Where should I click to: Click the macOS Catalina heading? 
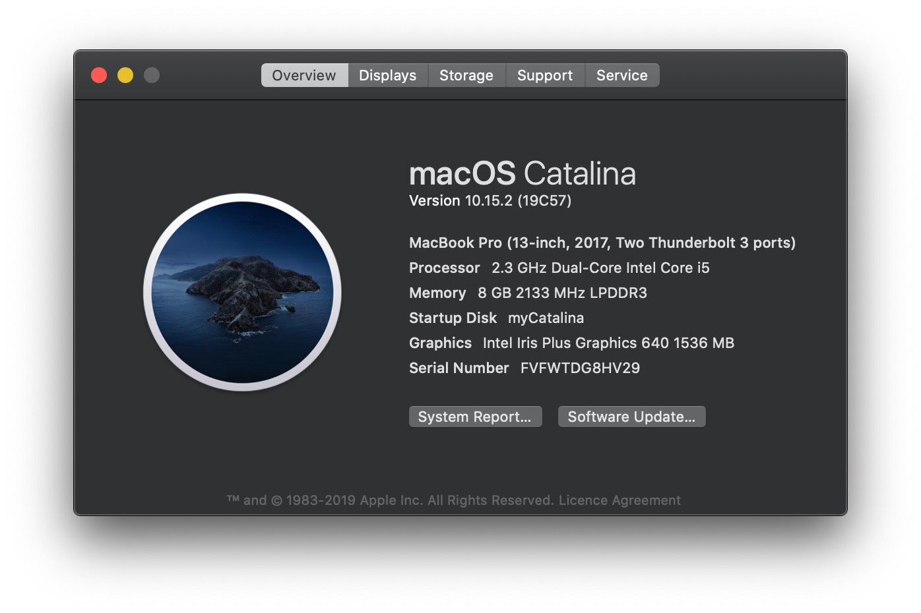[x=522, y=173]
